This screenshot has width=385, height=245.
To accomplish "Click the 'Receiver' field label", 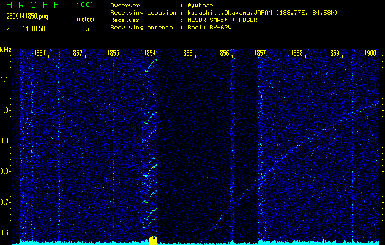I will point(125,20).
